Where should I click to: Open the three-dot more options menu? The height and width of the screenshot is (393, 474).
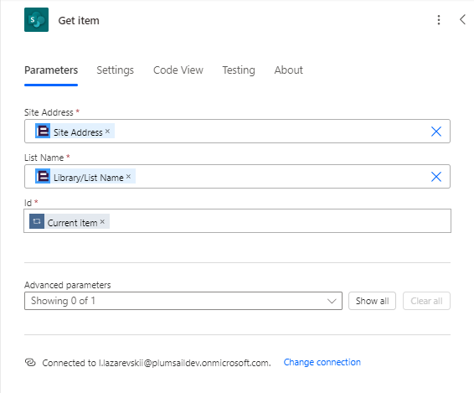coord(439,20)
